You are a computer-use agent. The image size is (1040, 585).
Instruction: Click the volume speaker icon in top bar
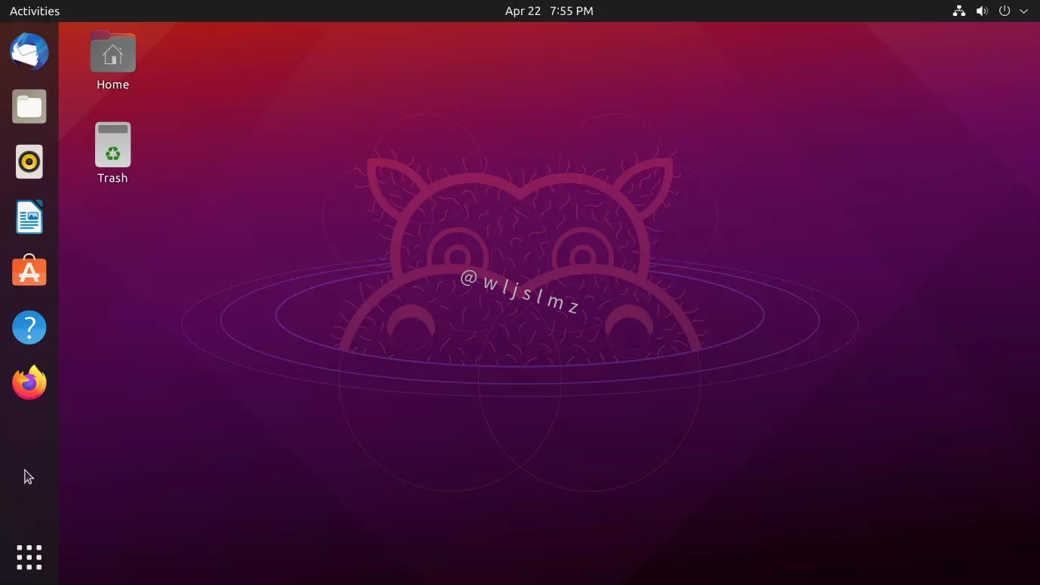tap(982, 11)
